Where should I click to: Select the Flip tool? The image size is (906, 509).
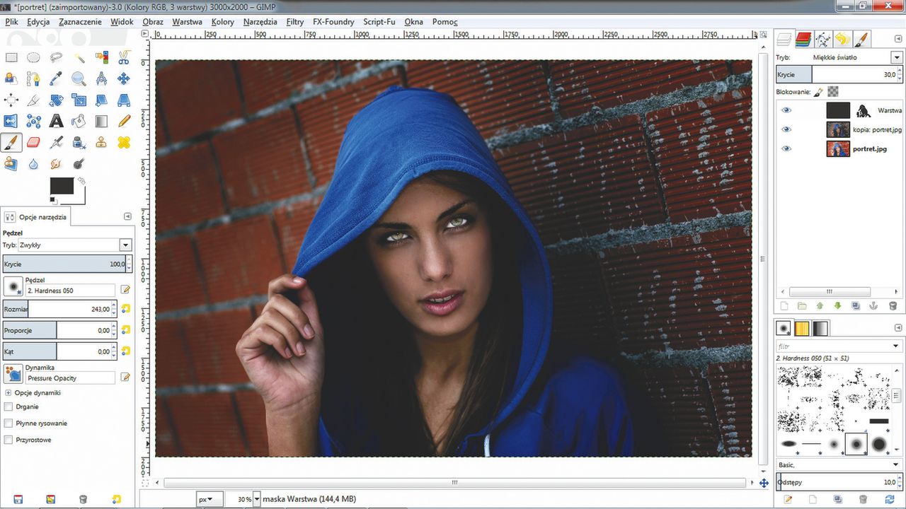tap(11, 122)
